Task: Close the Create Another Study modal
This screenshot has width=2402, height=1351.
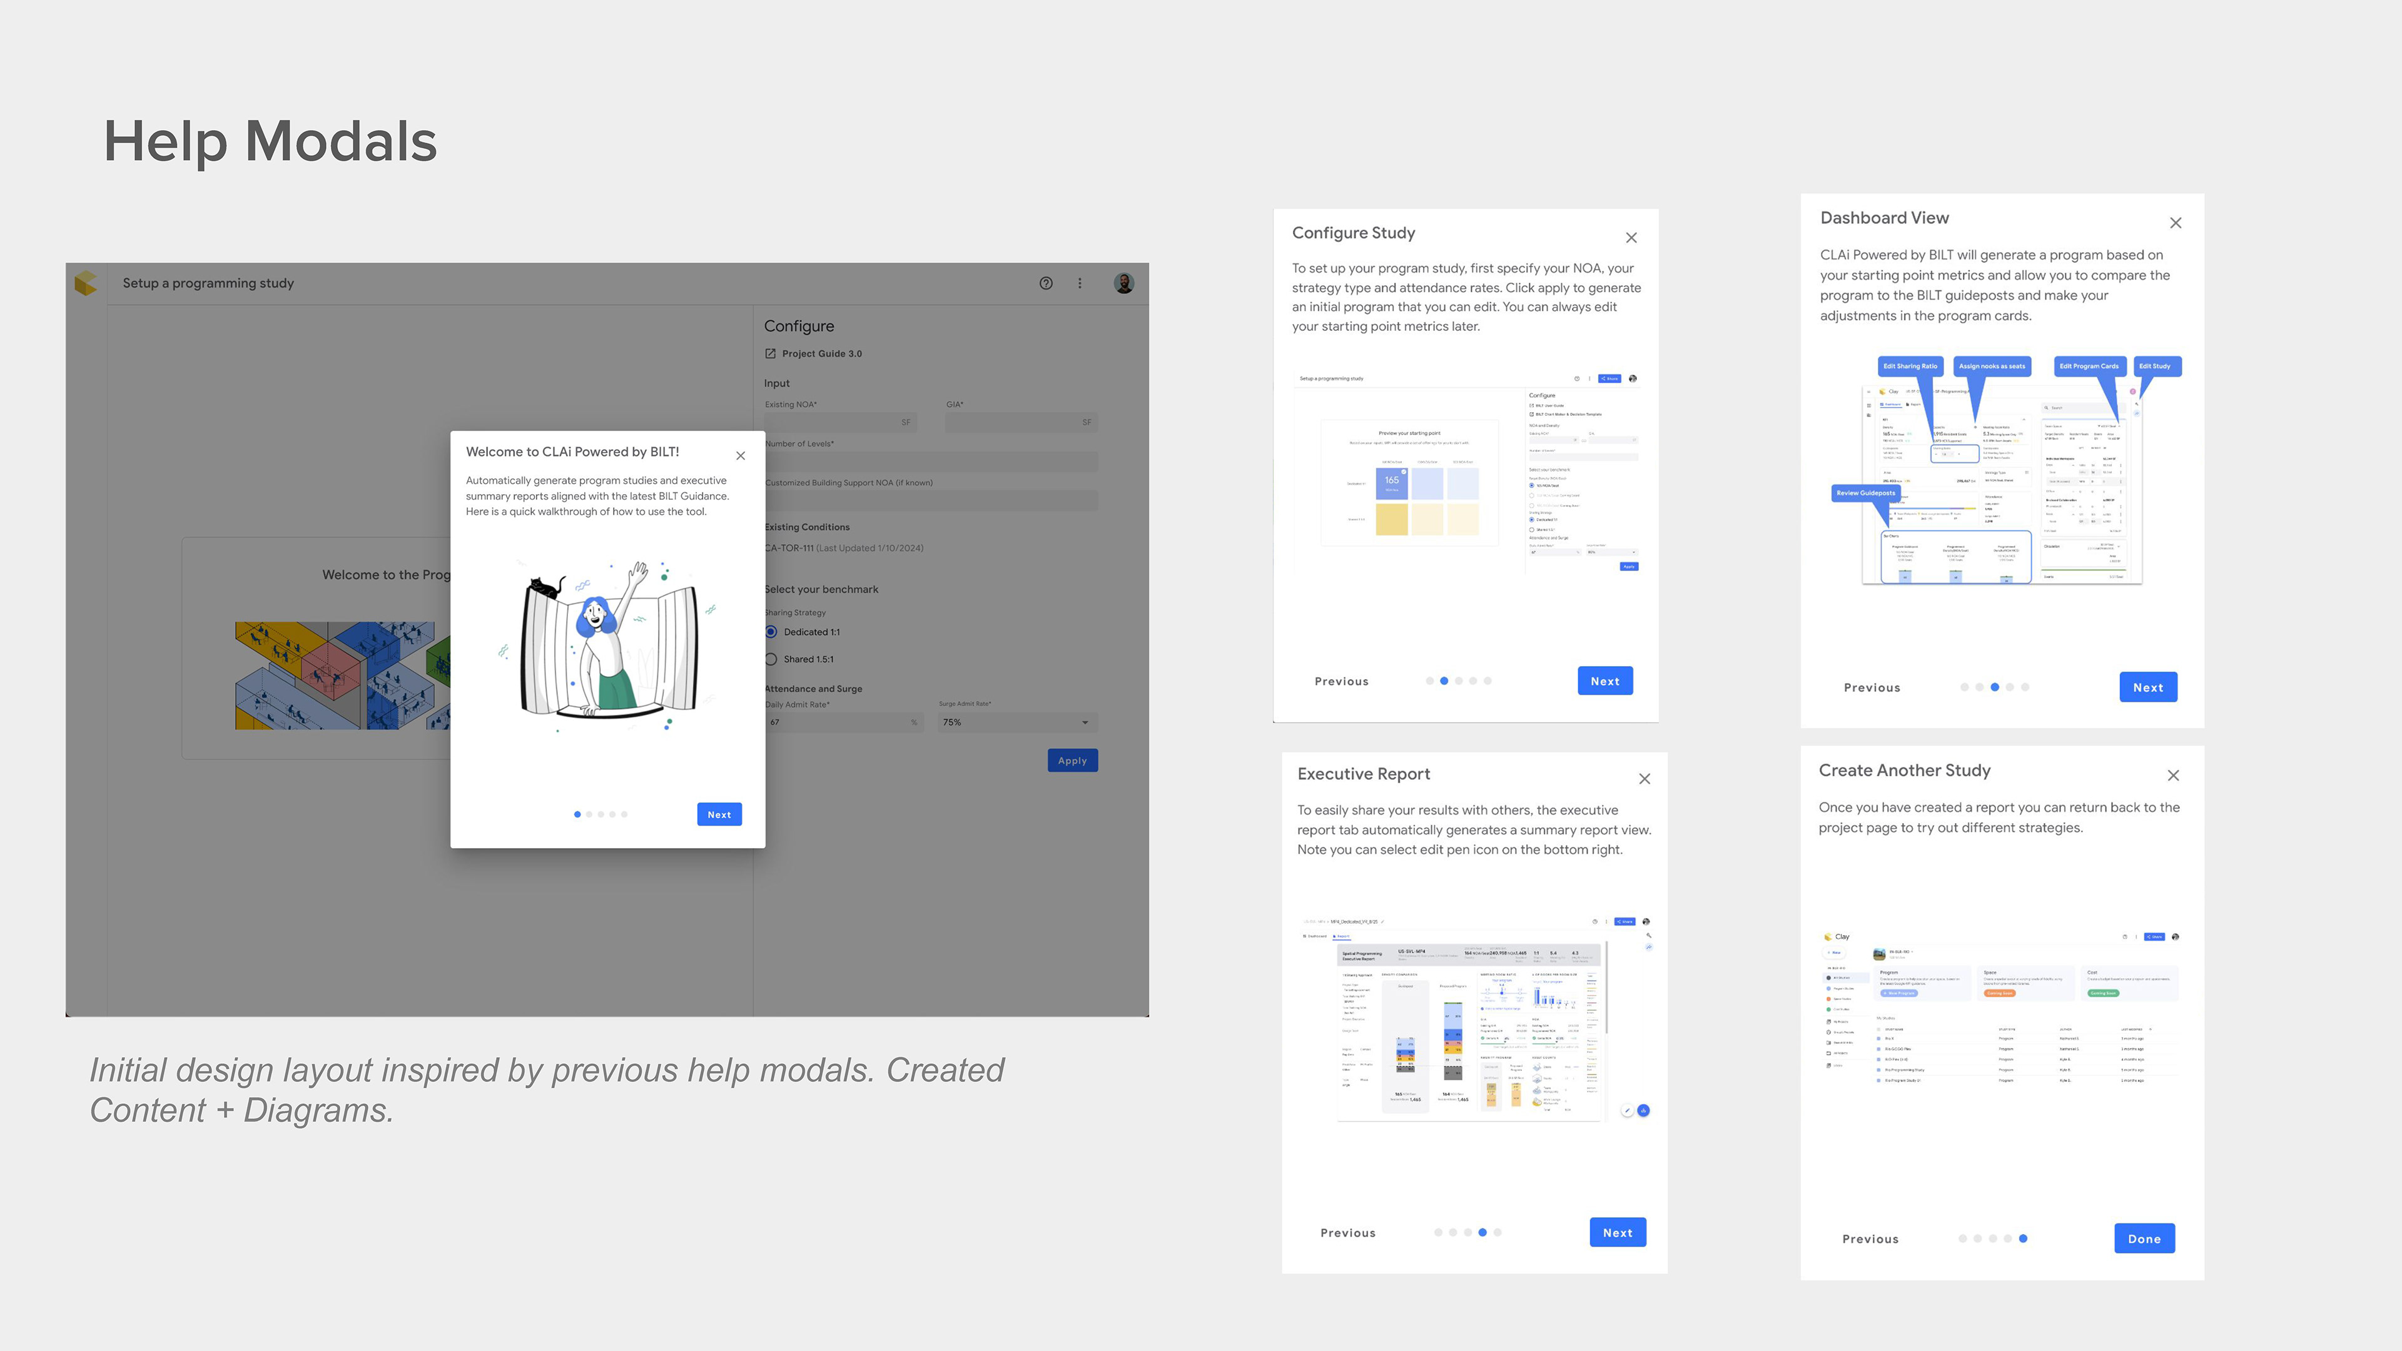Action: (x=2174, y=776)
